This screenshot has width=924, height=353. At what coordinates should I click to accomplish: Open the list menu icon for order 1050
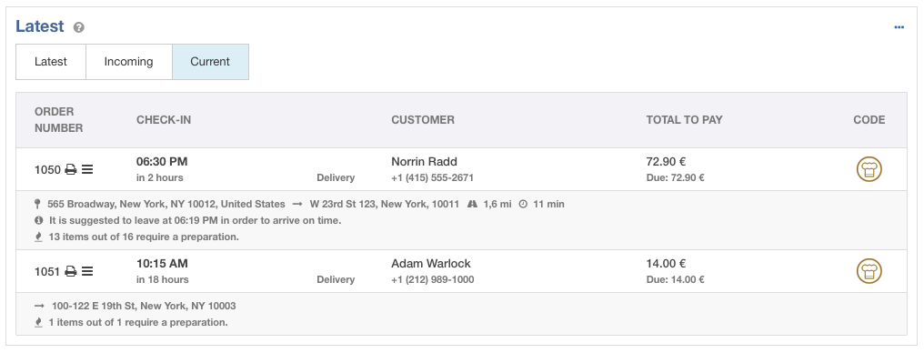coord(87,170)
